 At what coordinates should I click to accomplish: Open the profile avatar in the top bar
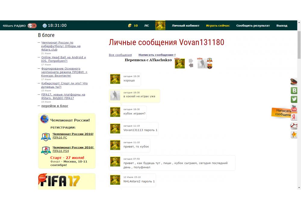(160, 25)
